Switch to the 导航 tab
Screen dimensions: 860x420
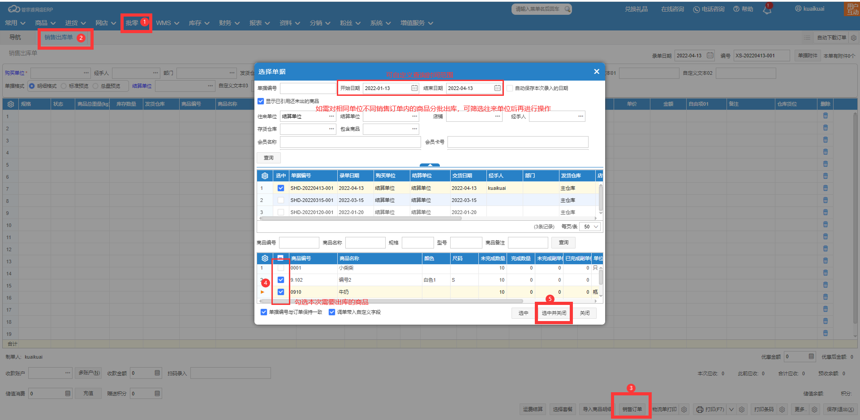(15, 38)
